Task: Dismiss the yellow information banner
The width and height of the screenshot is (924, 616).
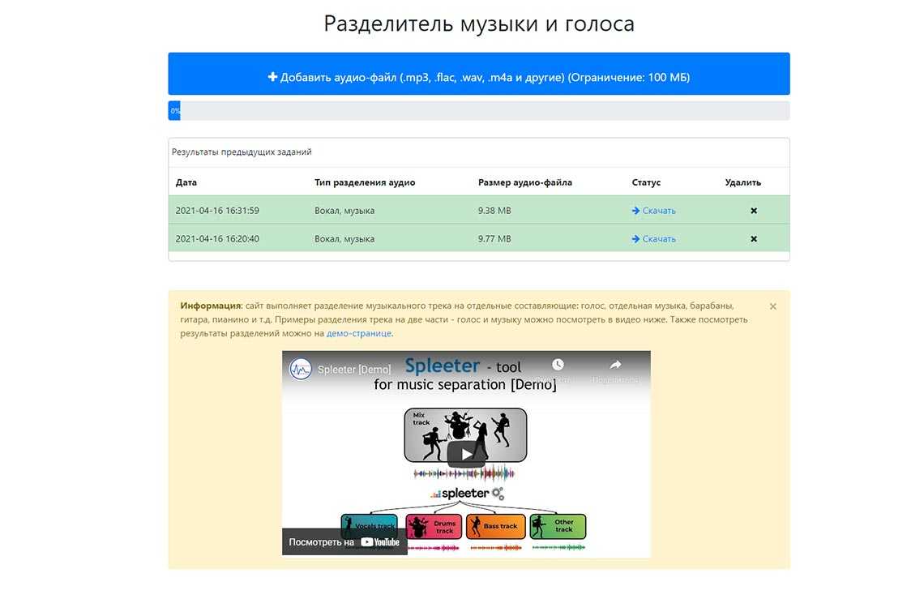Action: (x=772, y=306)
